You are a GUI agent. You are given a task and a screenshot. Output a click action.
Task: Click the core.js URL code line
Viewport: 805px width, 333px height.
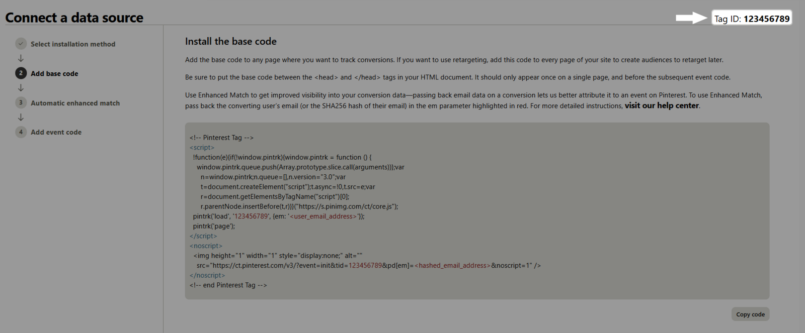click(x=299, y=206)
